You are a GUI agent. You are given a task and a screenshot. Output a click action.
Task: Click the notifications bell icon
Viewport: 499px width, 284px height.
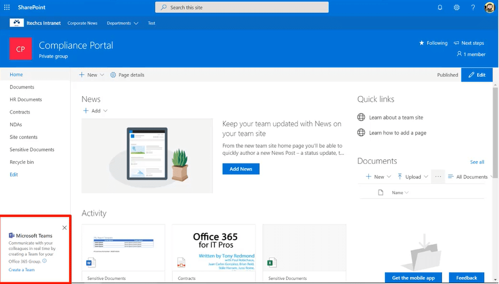click(x=440, y=7)
